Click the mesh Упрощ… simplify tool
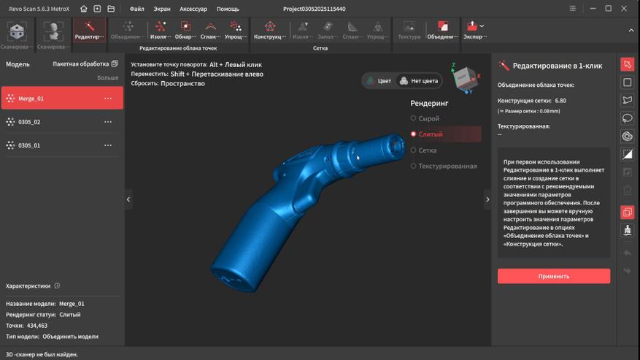Viewport: 640px width, 360px height. 377,30
